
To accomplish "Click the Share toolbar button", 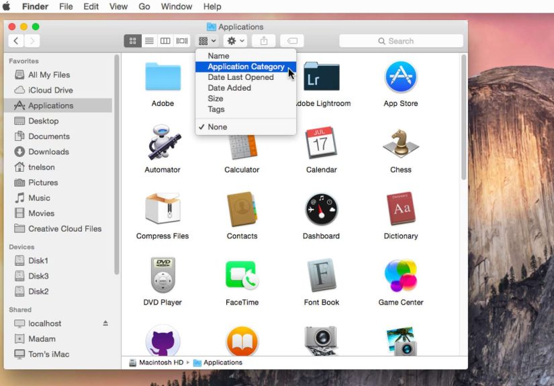I will [264, 41].
